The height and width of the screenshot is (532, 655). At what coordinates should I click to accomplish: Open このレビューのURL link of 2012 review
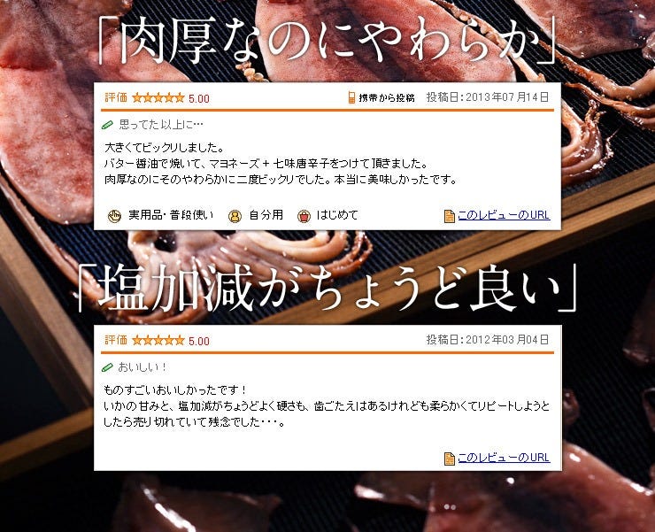504,458
